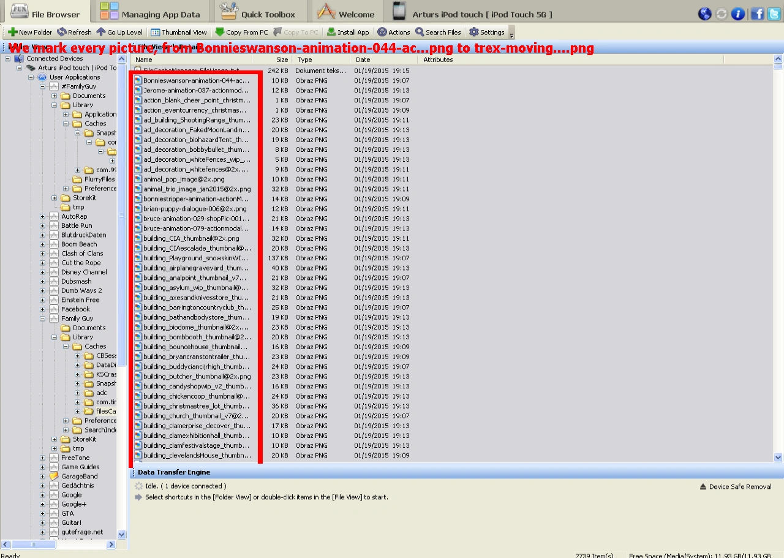Sort files by the Date column header
The height and width of the screenshot is (558, 784).
click(383, 59)
